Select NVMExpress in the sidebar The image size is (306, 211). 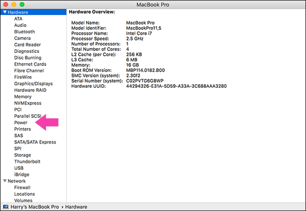pos(28,103)
